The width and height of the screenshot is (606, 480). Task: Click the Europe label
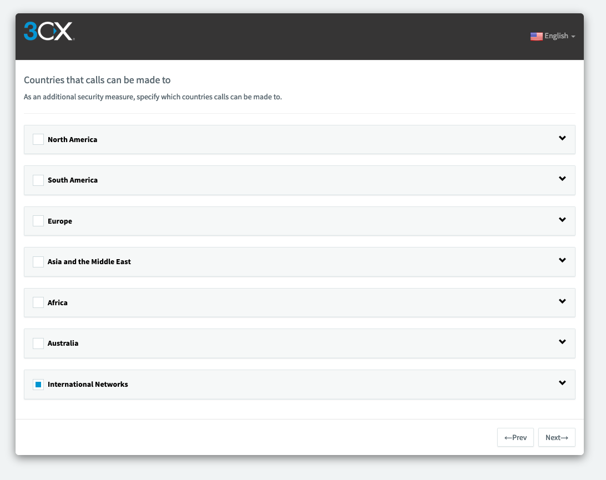60,221
